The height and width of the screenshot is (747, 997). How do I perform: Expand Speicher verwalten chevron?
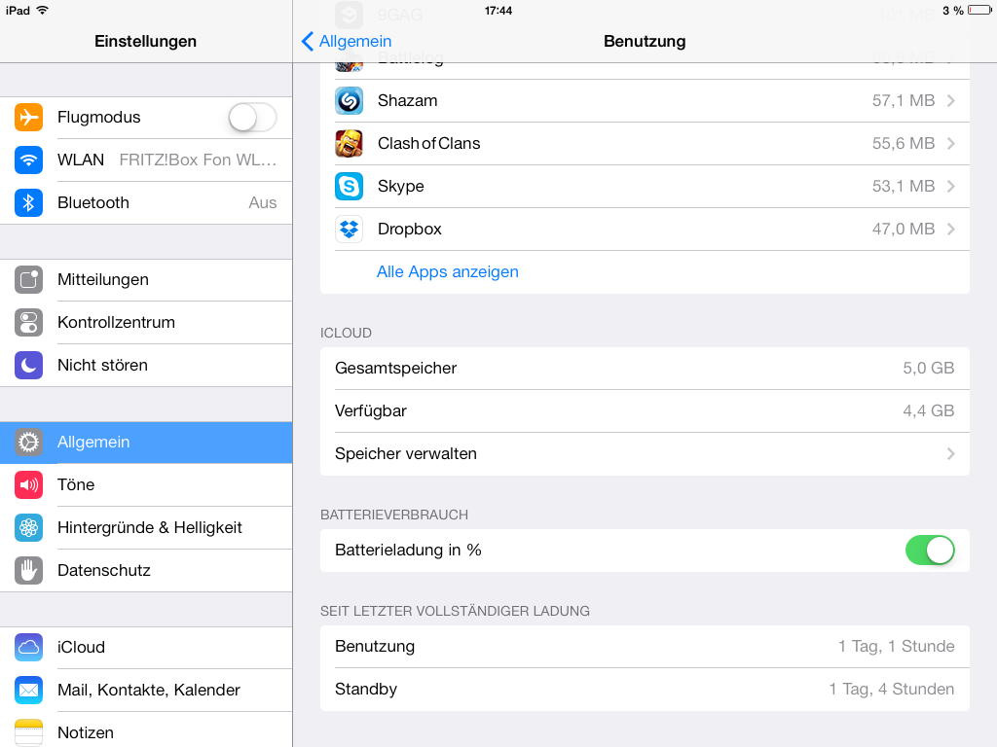tap(950, 453)
